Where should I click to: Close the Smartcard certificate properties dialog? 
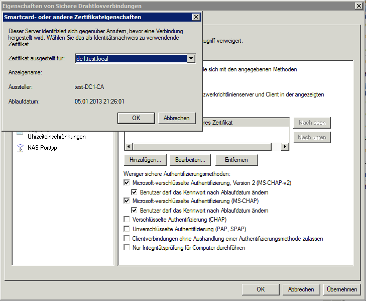195,17
